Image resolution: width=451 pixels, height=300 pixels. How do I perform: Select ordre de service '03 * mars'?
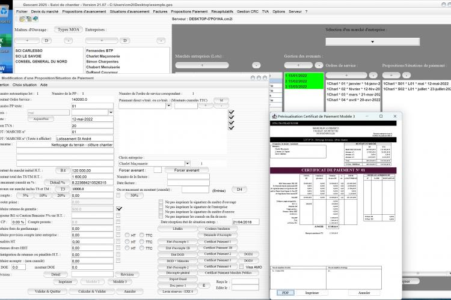tap(353, 94)
